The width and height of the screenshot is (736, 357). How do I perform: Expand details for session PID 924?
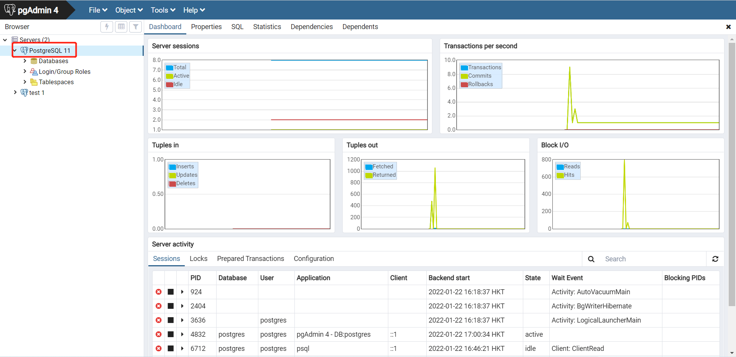click(x=182, y=292)
